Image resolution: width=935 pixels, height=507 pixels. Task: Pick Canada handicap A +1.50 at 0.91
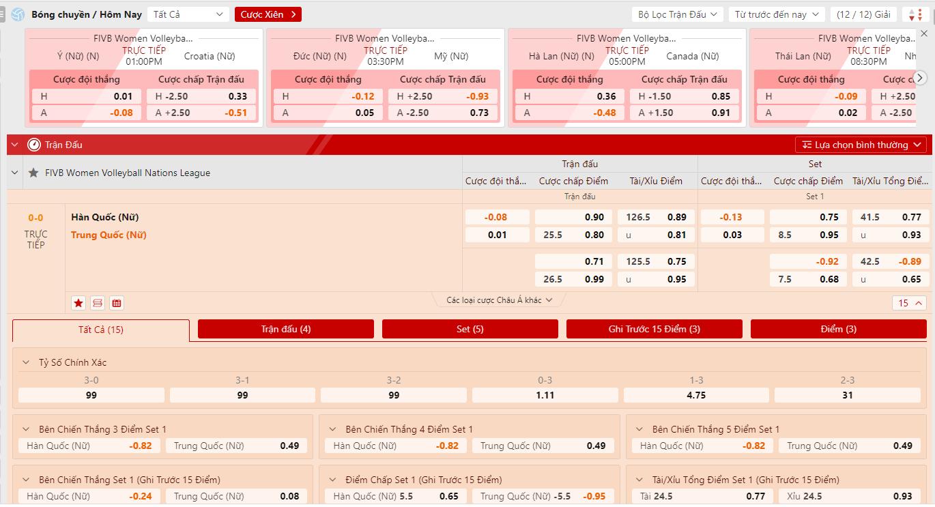685,113
